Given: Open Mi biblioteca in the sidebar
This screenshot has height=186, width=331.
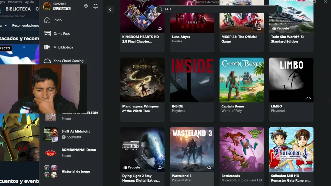Looking at the screenshot, I should pyautogui.click(x=63, y=47).
